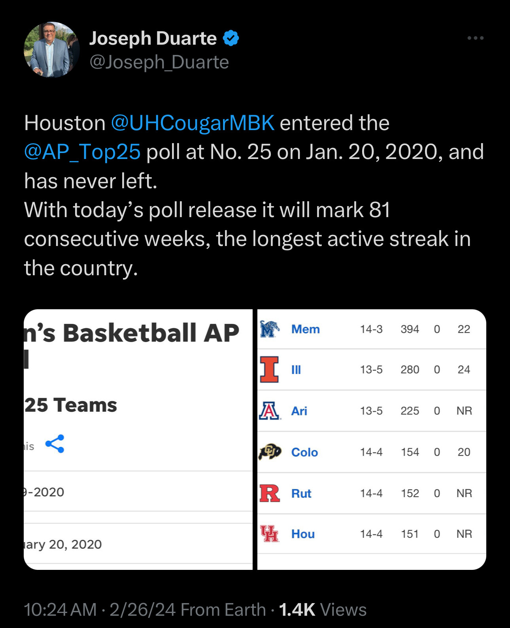Open the @AP_Top25 mention link
The image size is (510, 628).
click(82, 152)
